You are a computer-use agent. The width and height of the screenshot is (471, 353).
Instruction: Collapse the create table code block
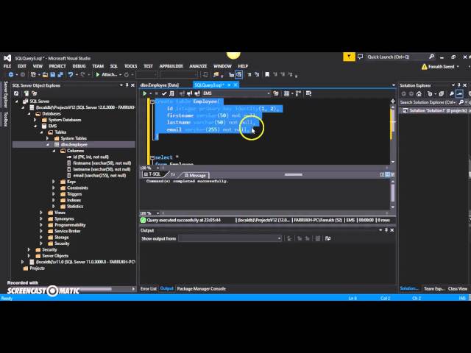coord(152,101)
